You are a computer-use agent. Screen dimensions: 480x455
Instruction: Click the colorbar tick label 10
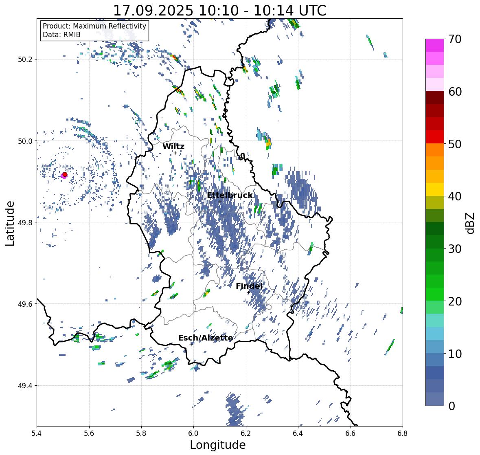[x=455, y=354]
